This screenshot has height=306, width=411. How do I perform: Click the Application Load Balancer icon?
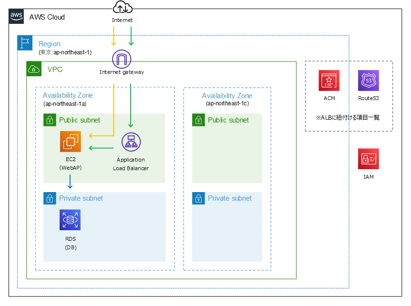[x=131, y=142]
